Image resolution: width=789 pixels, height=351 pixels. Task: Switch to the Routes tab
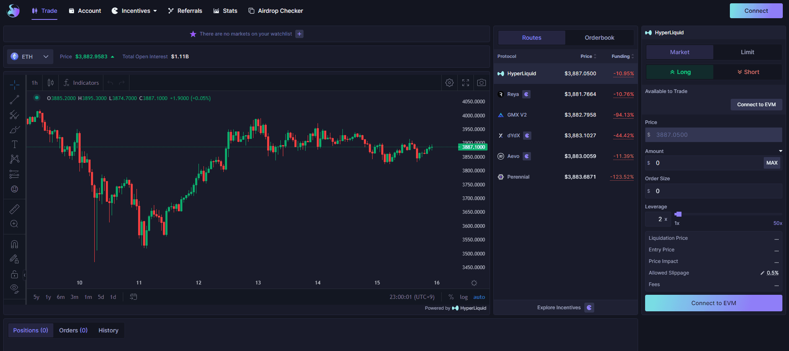(531, 38)
